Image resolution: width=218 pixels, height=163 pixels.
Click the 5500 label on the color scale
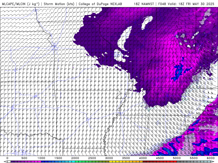point(194,158)
